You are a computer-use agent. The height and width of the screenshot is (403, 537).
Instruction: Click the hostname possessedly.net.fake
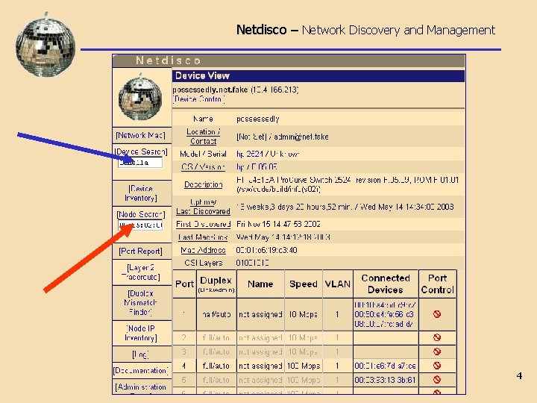pyautogui.click(x=210, y=90)
